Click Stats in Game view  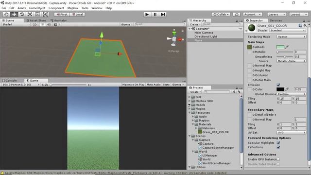point(166,85)
